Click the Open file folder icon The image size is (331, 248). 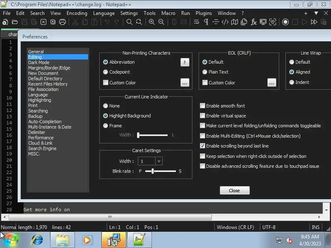[x=15, y=22]
